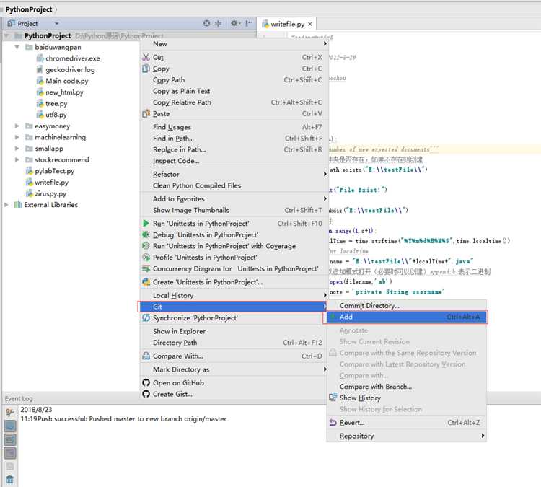Choose Revert... in Git submenu

[406, 423]
